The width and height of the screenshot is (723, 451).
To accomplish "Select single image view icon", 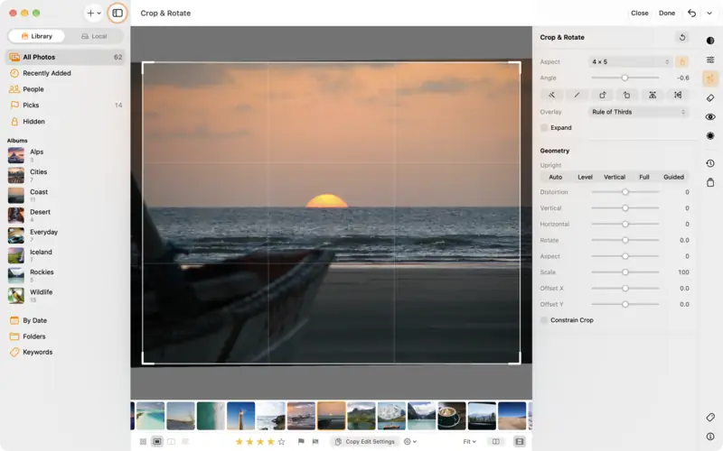I will (x=156, y=442).
